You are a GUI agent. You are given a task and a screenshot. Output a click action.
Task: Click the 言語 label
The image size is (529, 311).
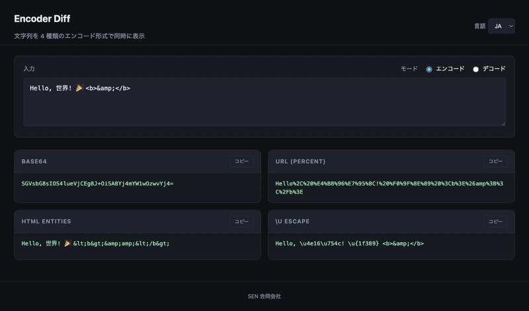point(479,26)
